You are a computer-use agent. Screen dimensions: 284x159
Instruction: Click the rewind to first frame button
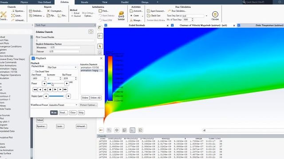35,89
